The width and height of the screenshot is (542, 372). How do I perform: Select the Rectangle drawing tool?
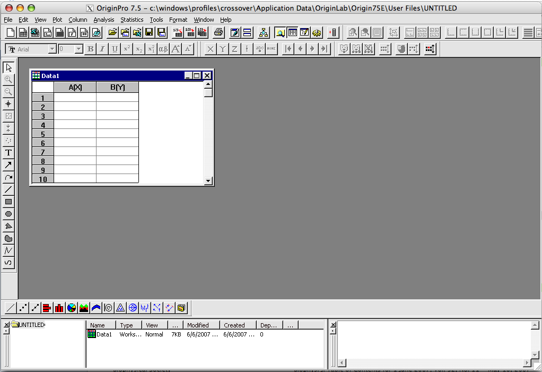coord(8,202)
